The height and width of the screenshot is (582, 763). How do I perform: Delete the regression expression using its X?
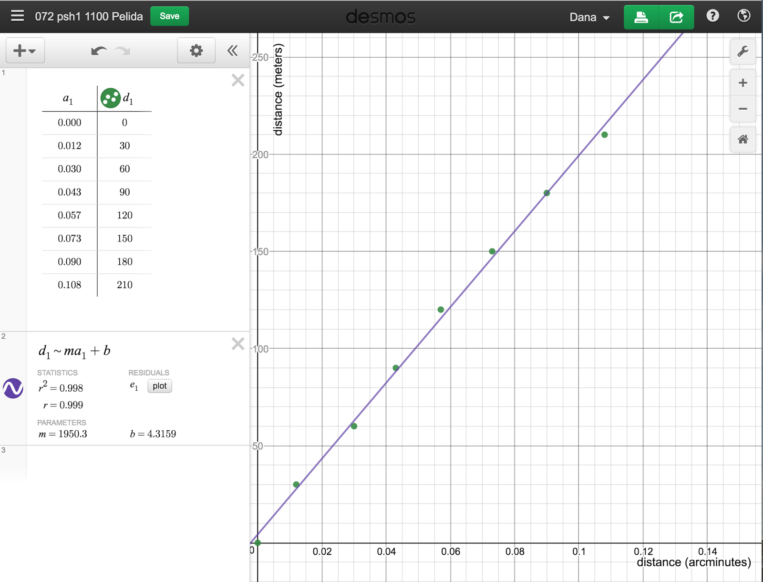[x=237, y=343]
